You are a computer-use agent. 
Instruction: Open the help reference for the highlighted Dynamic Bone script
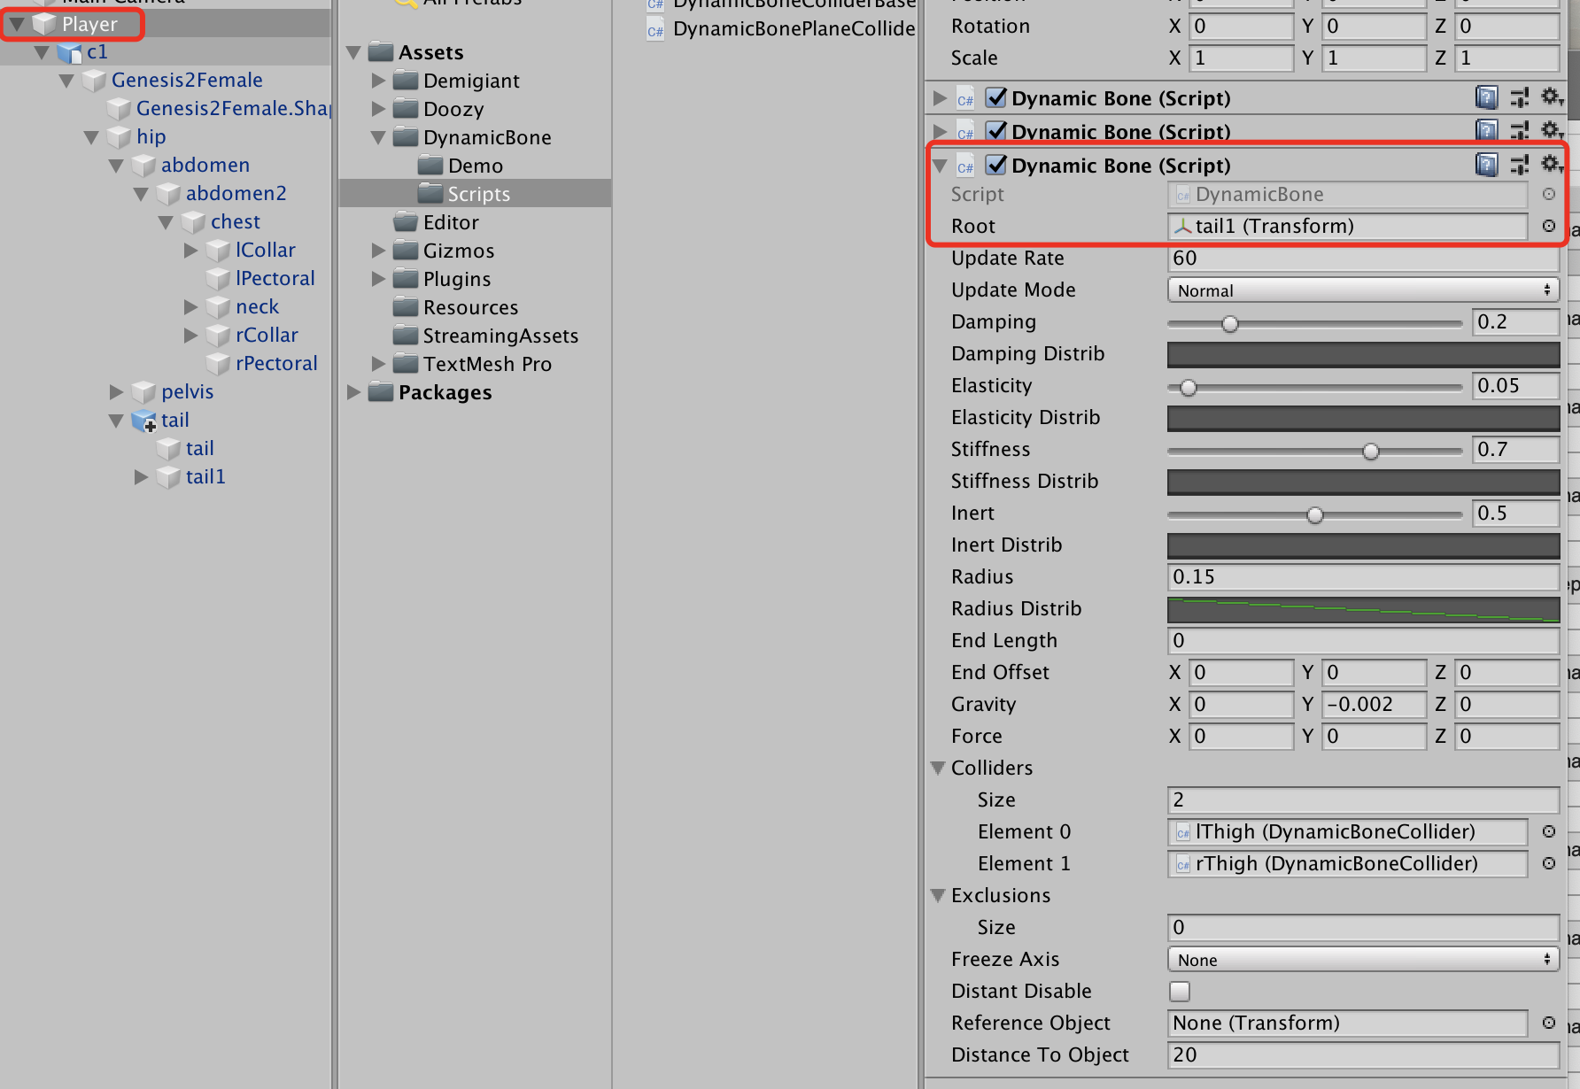pos(1486,165)
